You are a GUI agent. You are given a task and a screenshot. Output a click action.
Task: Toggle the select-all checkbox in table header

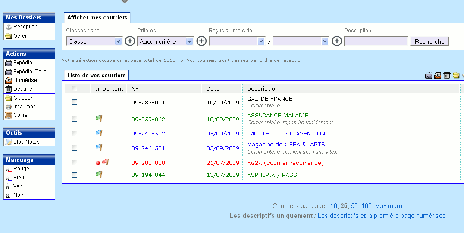coord(75,89)
